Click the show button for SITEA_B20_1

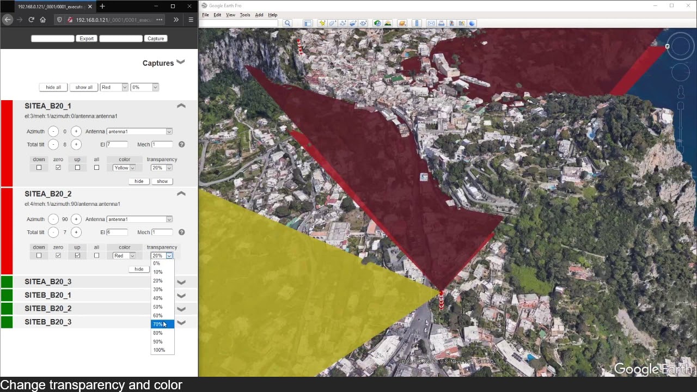(x=162, y=181)
